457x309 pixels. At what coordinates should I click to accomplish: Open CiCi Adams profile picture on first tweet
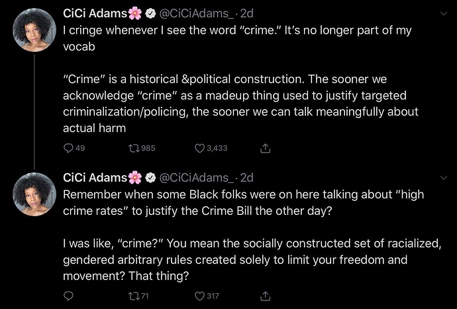click(x=34, y=30)
